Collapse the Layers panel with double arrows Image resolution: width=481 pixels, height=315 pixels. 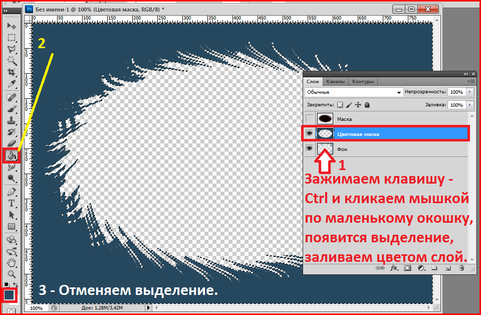point(466,74)
